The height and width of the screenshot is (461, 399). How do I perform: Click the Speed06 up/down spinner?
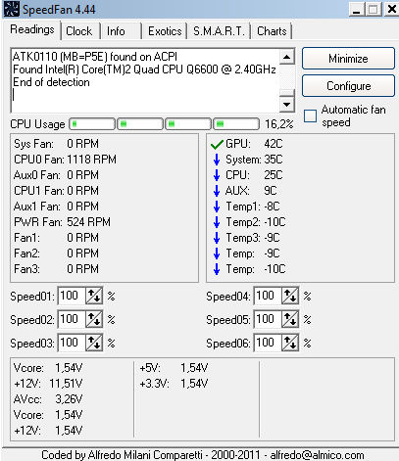click(290, 343)
